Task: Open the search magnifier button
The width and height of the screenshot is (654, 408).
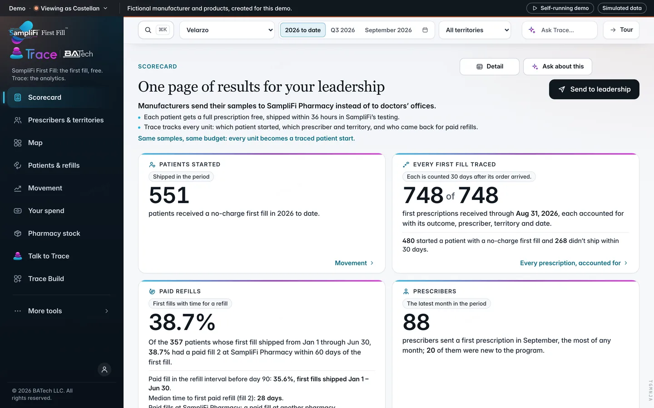Action: 156,30
